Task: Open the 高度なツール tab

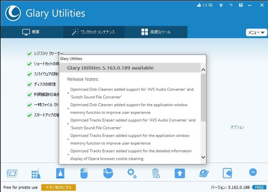Action: [x=156, y=32]
